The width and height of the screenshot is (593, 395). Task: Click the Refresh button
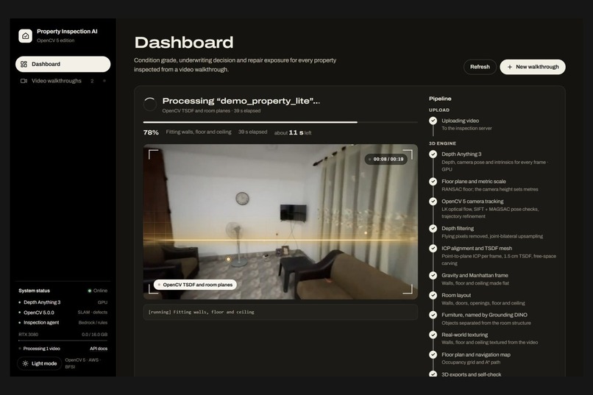click(480, 67)
